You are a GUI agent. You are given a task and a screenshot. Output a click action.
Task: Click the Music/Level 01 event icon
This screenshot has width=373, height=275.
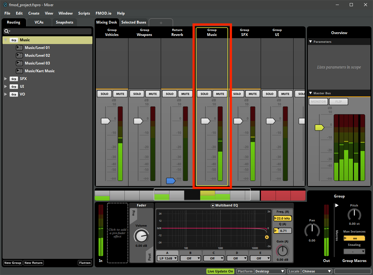19,48
